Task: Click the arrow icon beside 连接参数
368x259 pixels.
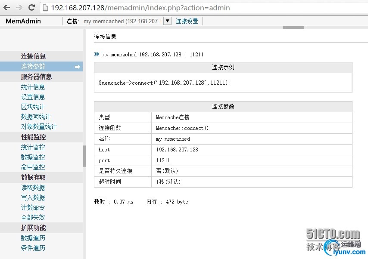Action: point(78,67)
